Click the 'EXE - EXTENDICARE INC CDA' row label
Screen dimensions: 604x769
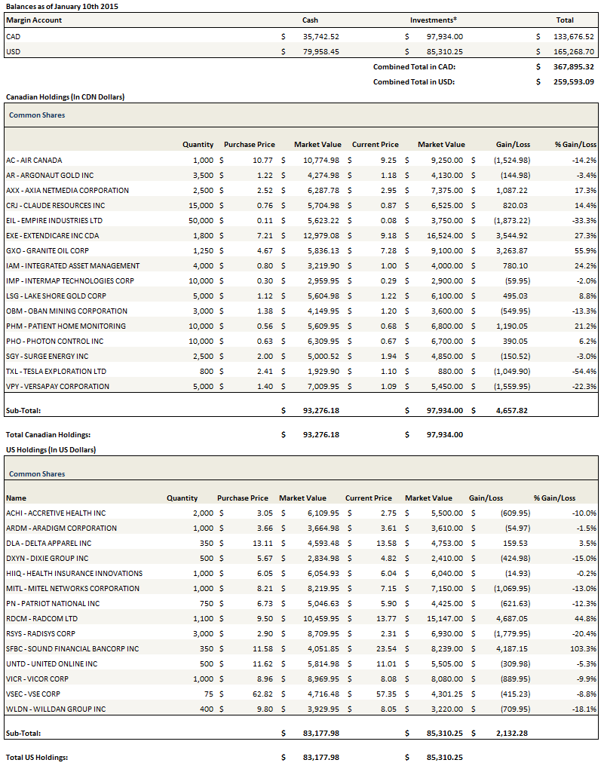[52, 235]
